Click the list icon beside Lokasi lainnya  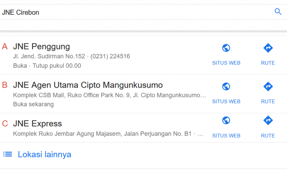8,154
